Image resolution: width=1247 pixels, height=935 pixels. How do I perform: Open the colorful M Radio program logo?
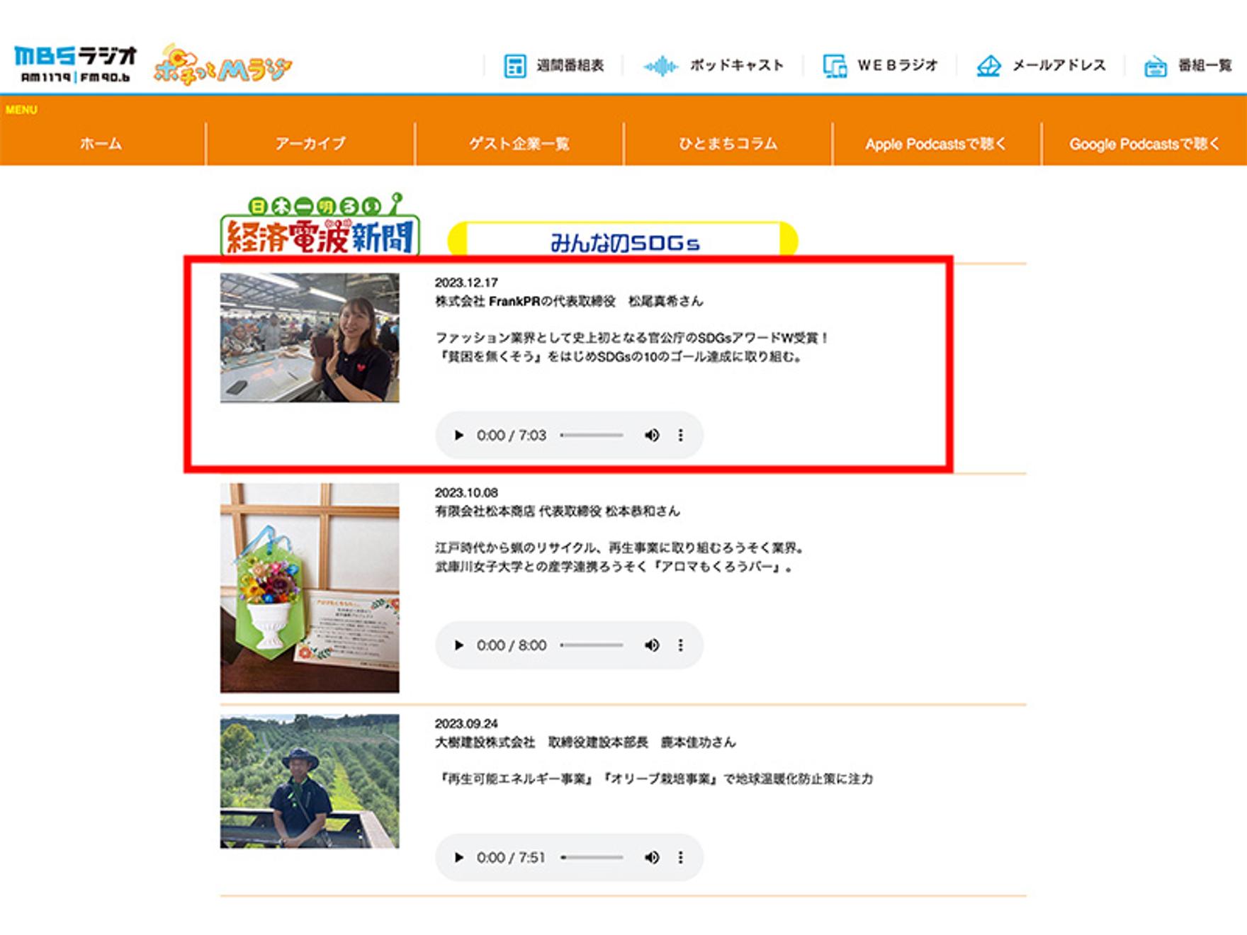pos(223,64)
